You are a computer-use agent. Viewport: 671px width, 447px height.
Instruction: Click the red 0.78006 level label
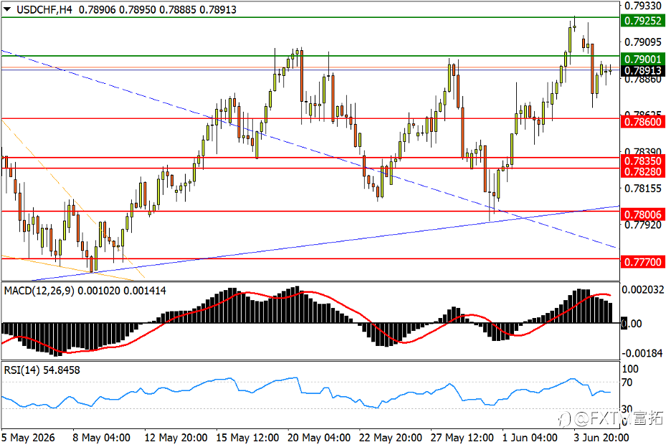(x=643, y=215)
